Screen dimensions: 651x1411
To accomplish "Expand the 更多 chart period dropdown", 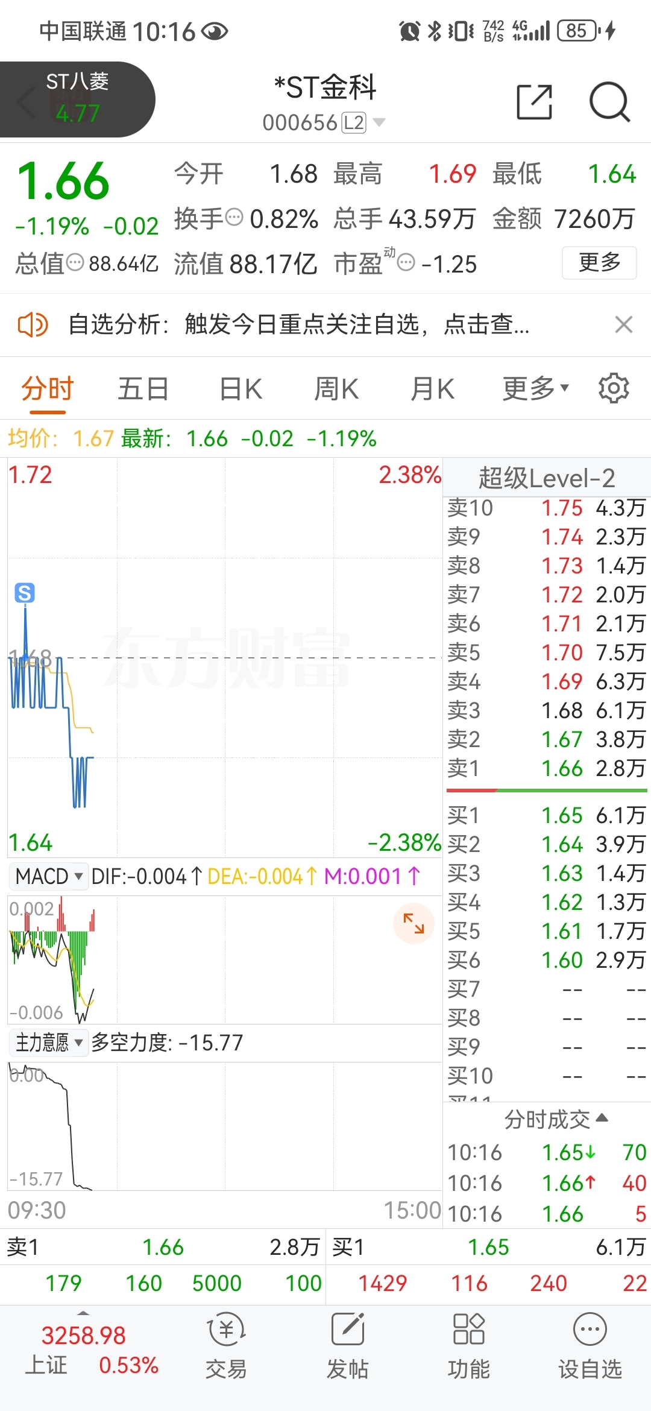I will (536, 388).
